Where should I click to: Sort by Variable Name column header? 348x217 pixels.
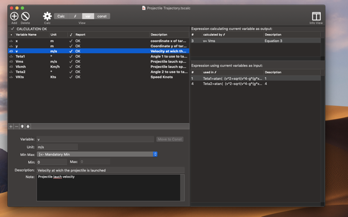(32, 34)
